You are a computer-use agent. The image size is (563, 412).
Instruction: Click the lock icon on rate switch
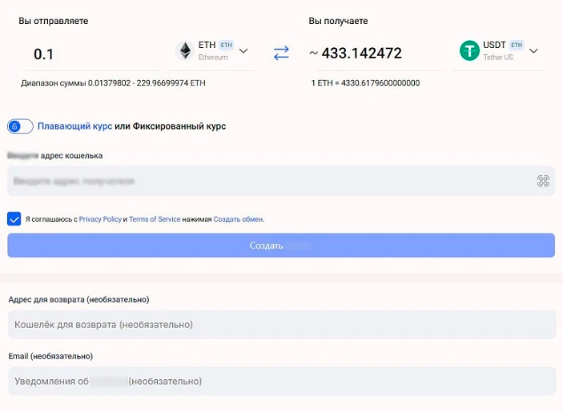coord(14,126)
